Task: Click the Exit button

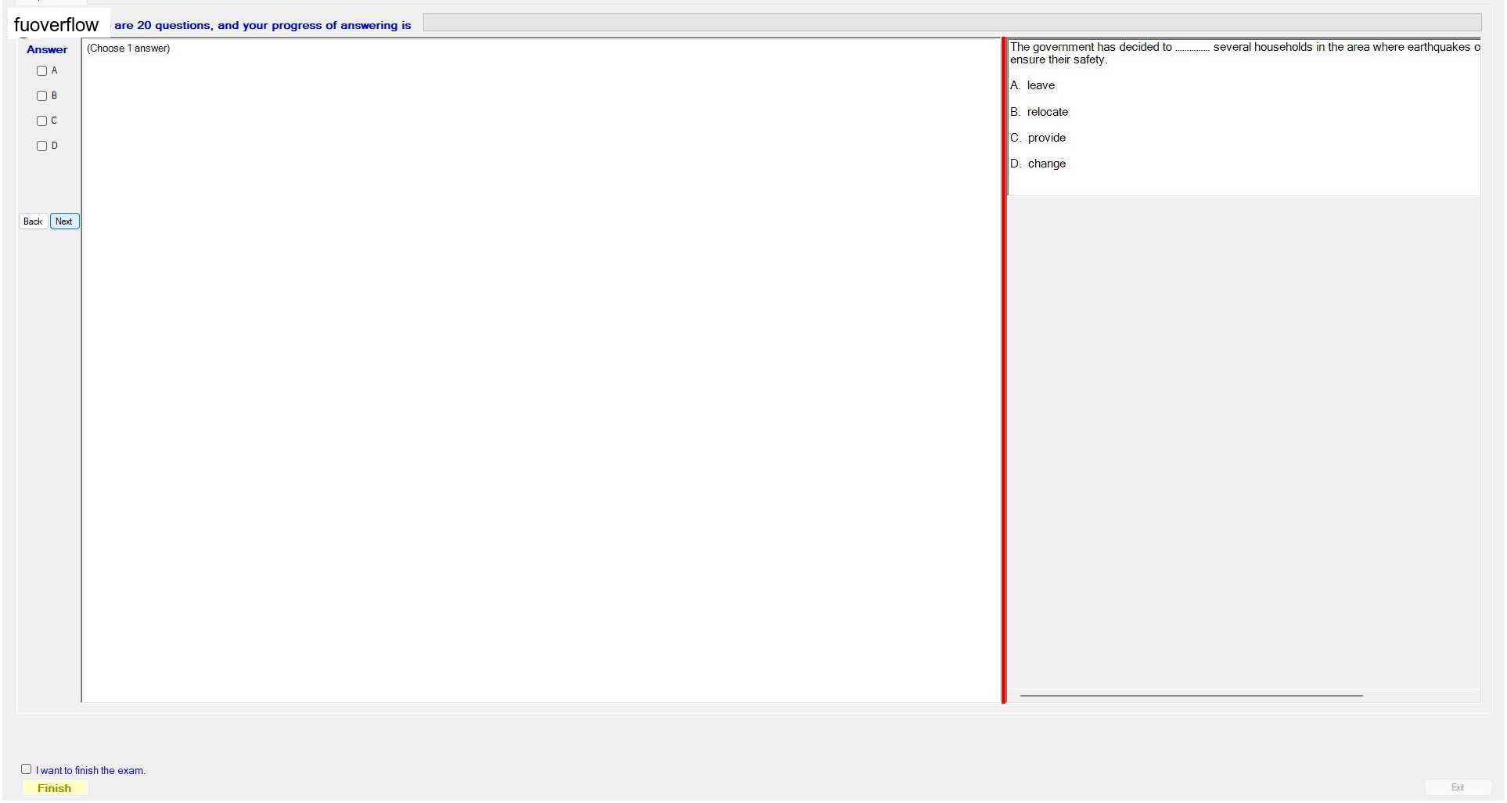Action: pos(1457,787)
